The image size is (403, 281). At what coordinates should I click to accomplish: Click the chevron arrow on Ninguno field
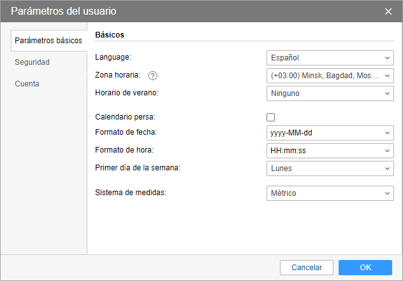(x=388, y=93)
